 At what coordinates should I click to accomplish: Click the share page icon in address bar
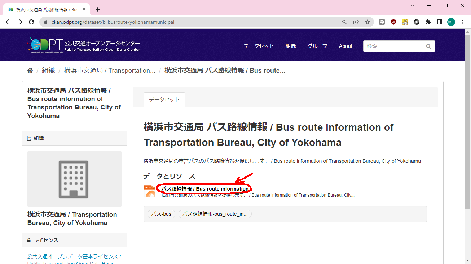(356, 22)
